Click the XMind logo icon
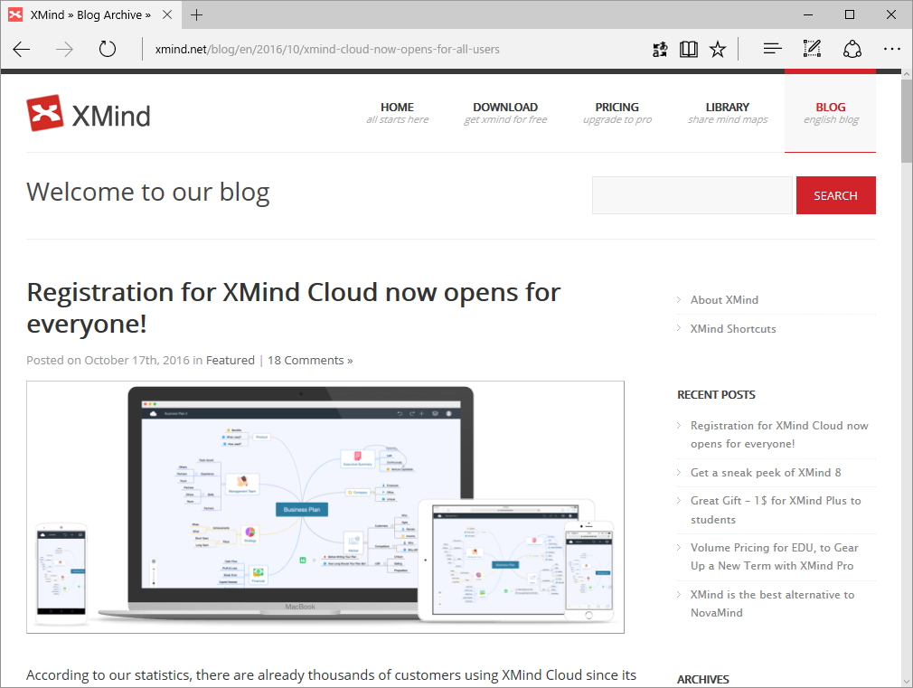 (x=45, y=113)
